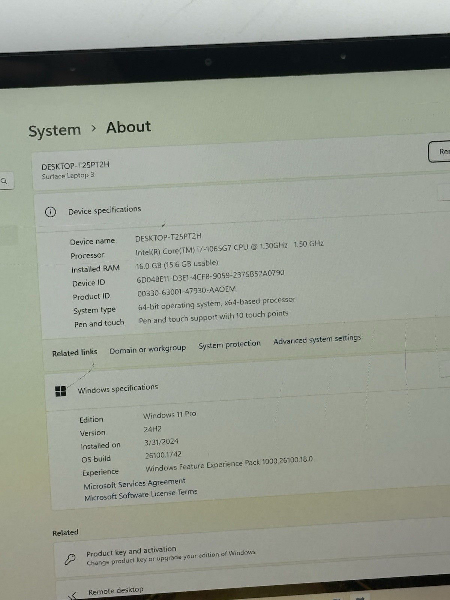Select the installed on date 3/31/2024
Image resolution: width=450 pixels, height=600 pixels.
[161, 442]
